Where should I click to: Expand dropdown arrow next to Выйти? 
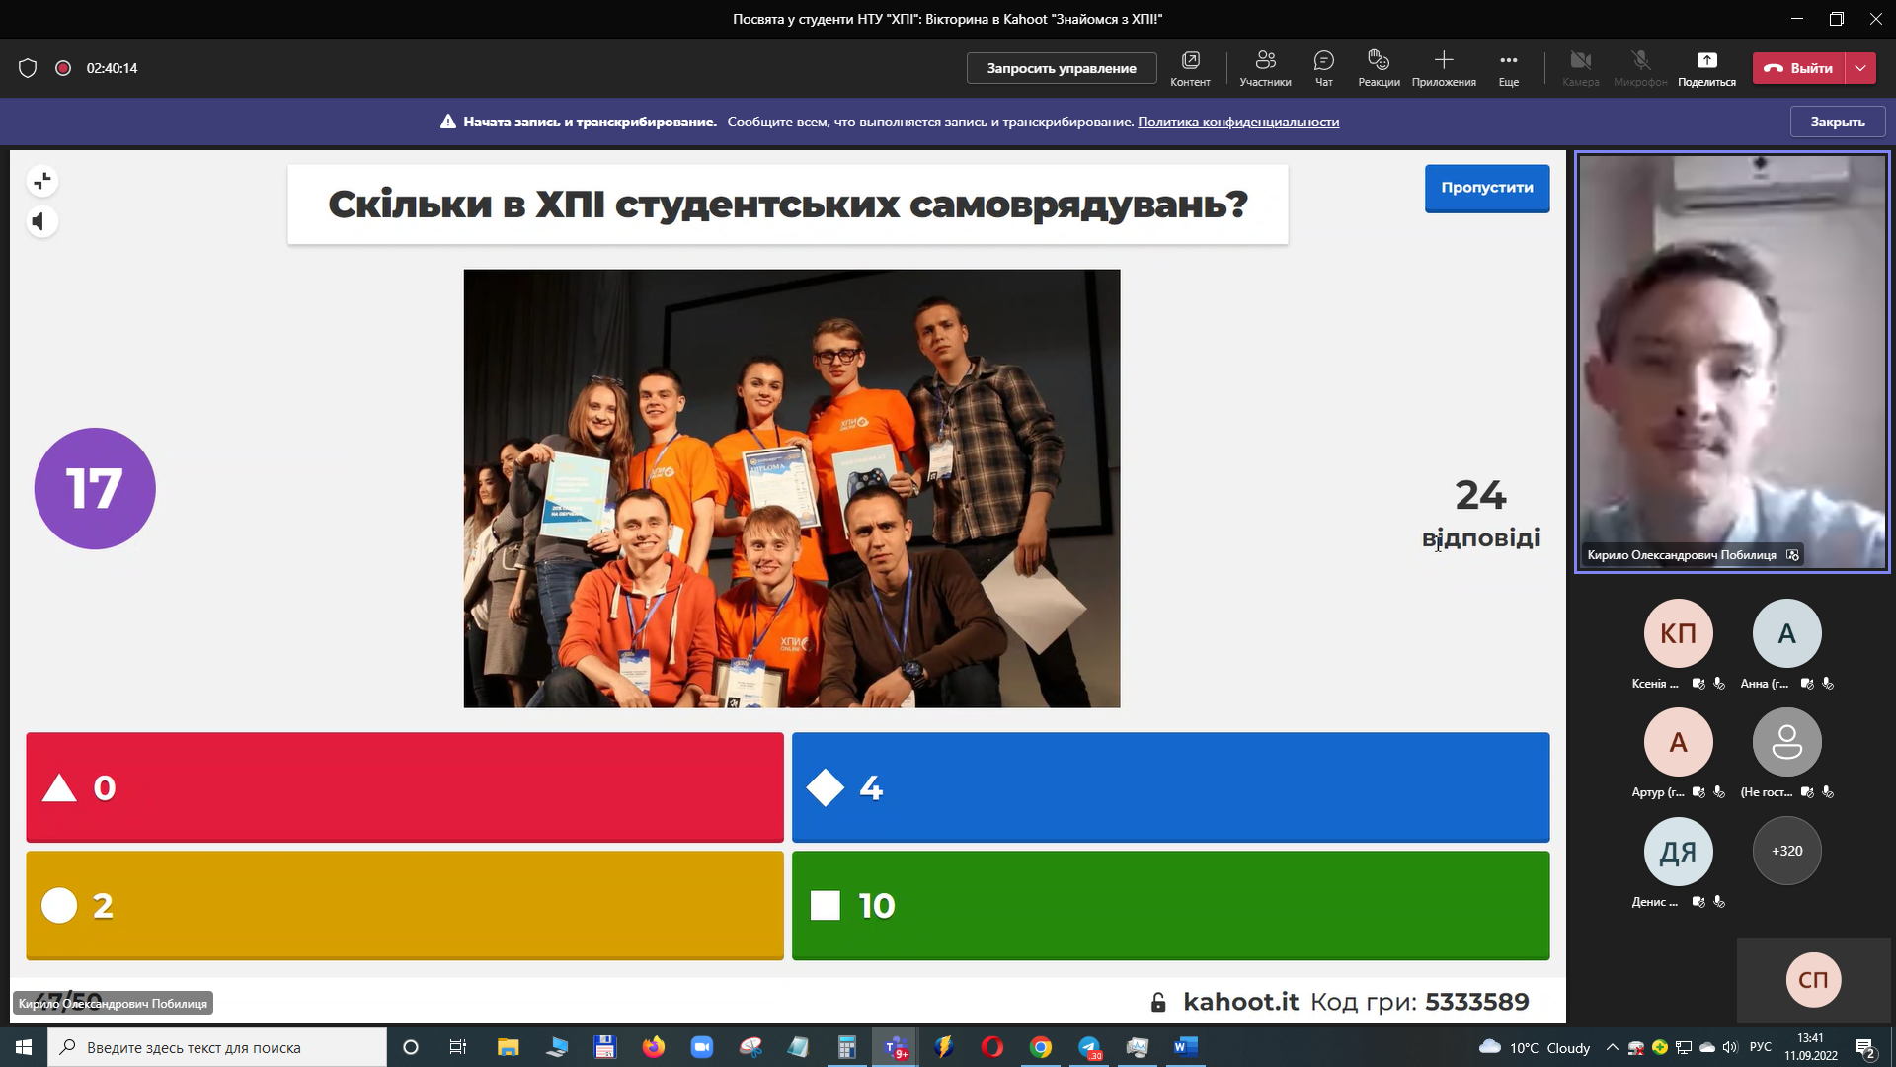[x=1860, y=68]
